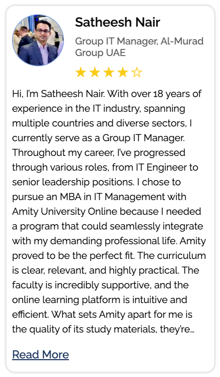Click "Group IT Manager" in the review body

click(x=143, y=138)
